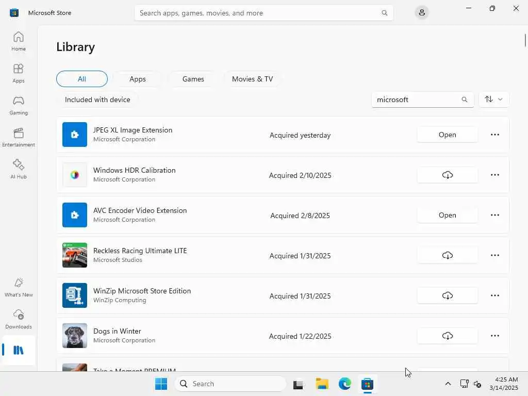Go to Home in the sidebar
528x396 pixels.
19,41
